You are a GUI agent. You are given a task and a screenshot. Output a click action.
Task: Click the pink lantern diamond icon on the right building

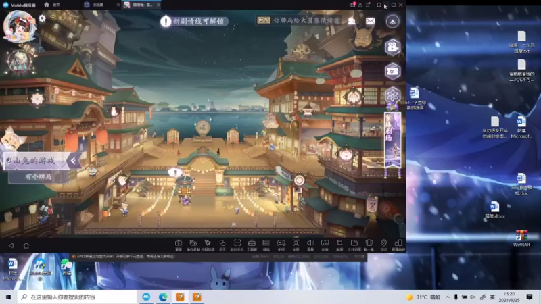pos(346,154)
